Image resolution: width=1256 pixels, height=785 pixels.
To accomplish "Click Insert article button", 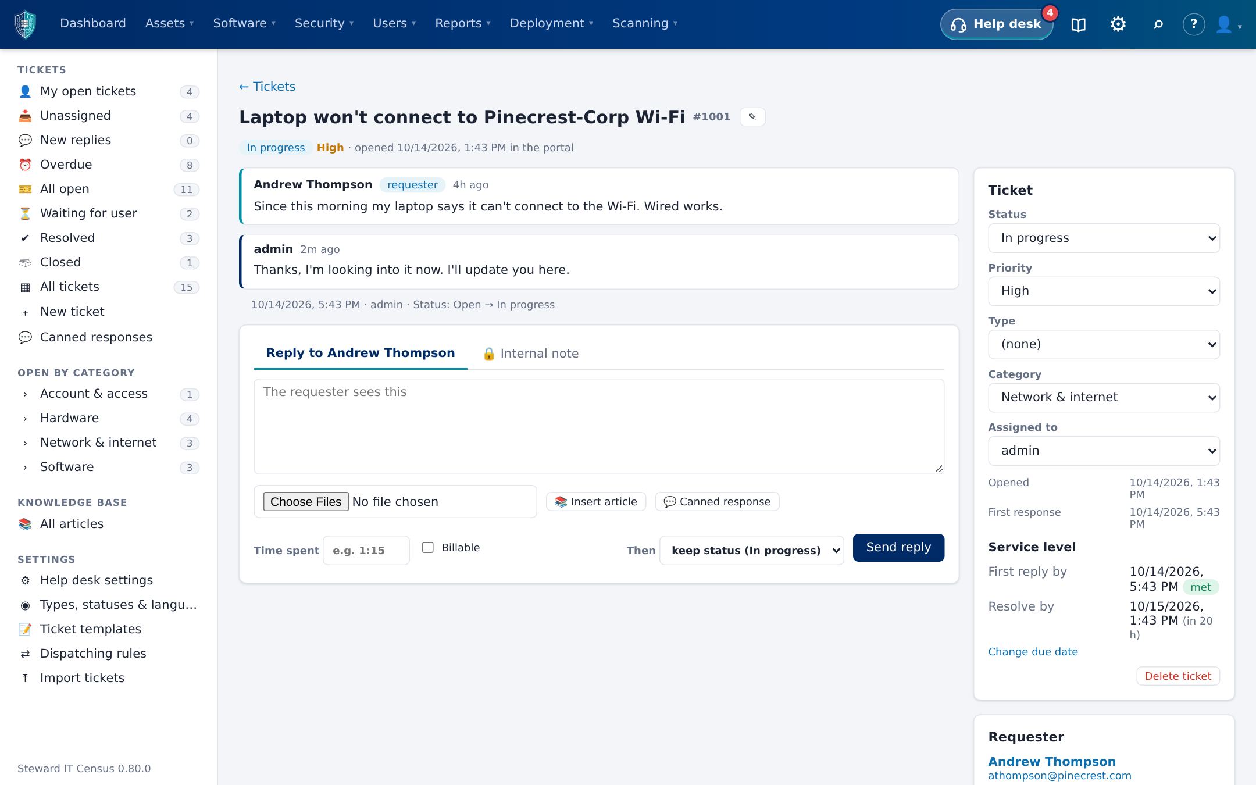I will click(x=596, y=502).
